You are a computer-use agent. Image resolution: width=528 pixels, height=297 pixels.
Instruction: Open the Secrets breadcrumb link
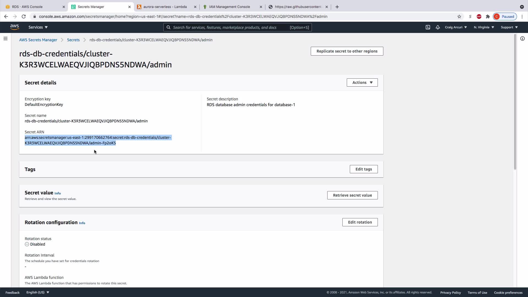tap(73, 40)
